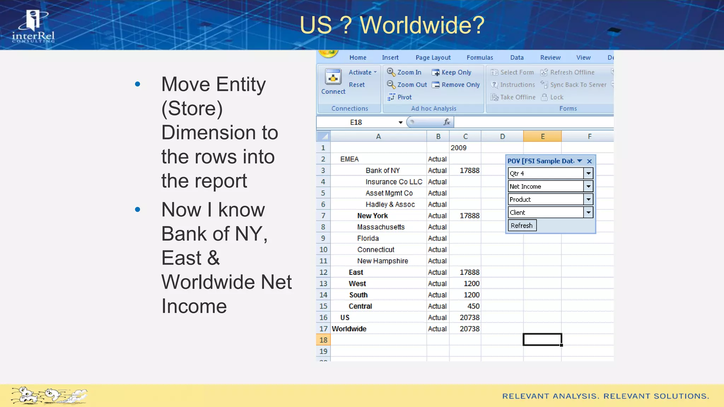Click the Select Form icon
This screenshot has width=724, height=407.
pos(494,72)
